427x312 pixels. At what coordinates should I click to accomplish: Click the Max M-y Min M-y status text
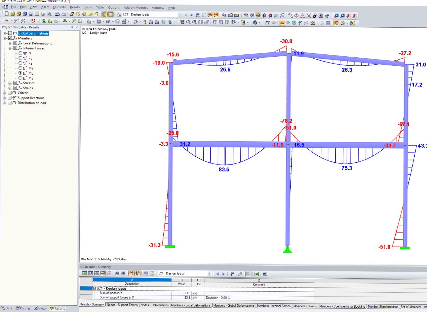click(x=104, y=259)
